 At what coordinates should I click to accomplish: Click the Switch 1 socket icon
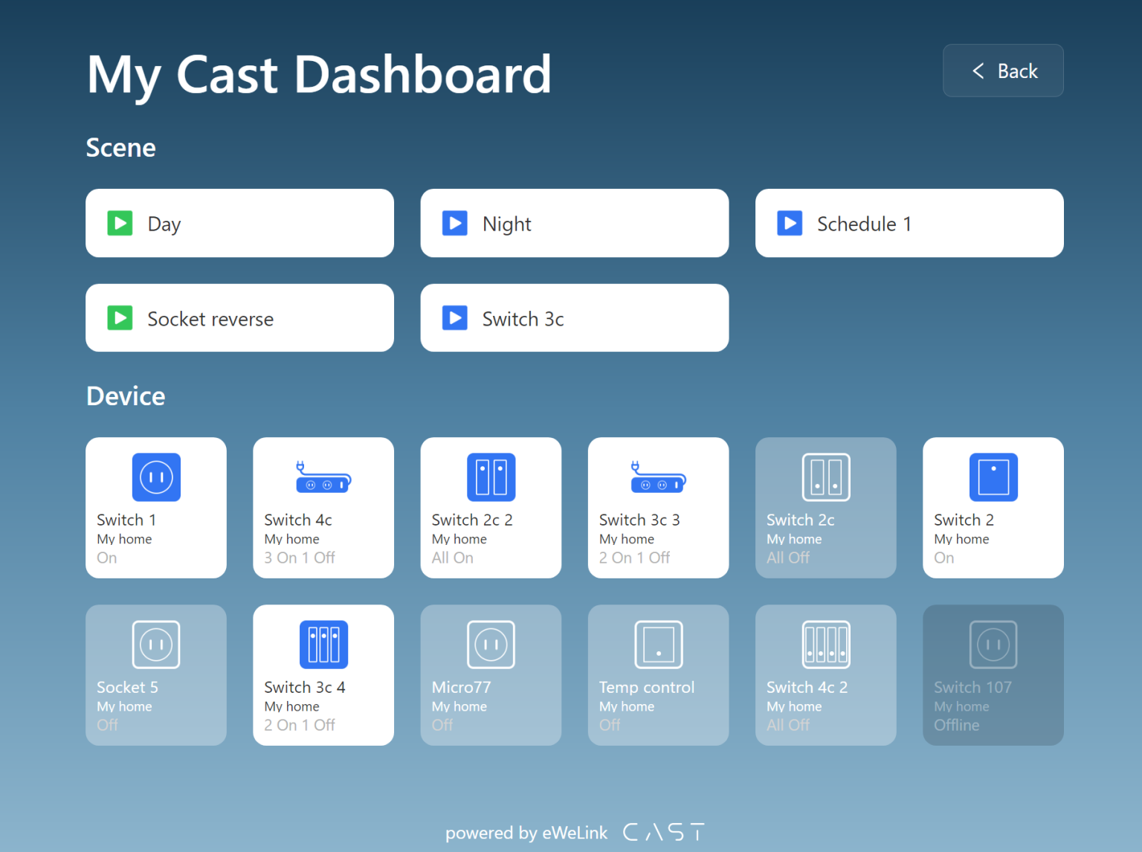point(155,477)
